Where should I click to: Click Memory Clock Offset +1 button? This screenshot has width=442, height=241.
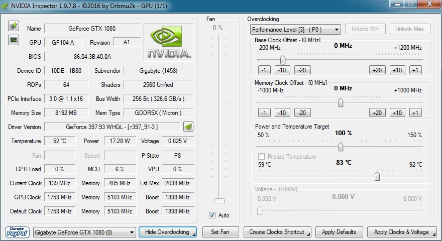click(x=415, y=113)
